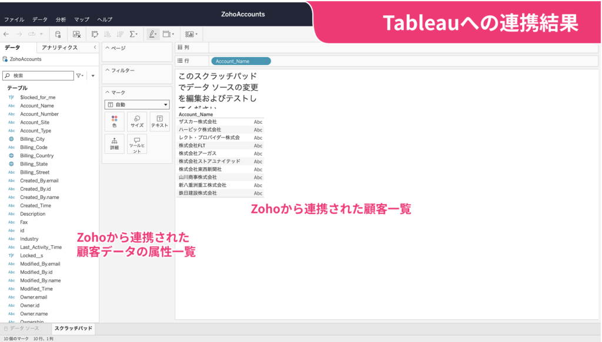Click the globe icon beside Billing_State
This screenshot has width=602, height=342.
click(x=12, y=164)
